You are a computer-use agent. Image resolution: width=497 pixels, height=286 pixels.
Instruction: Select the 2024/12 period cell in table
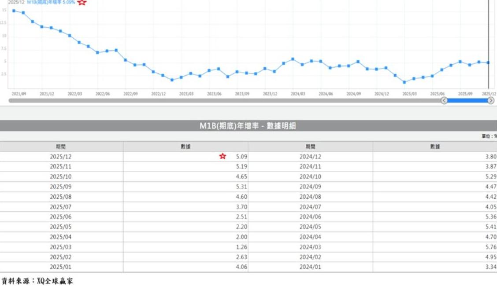(x=310, y=157)
